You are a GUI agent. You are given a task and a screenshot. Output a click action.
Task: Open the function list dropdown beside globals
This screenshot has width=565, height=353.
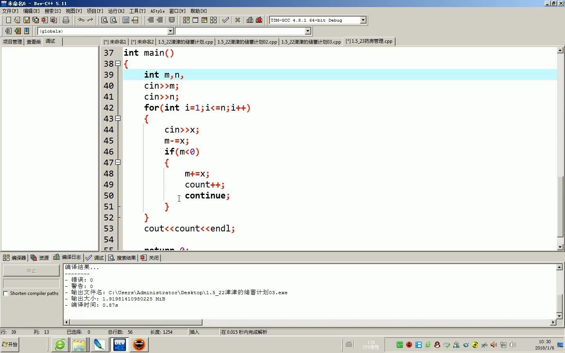pos(308,31)
